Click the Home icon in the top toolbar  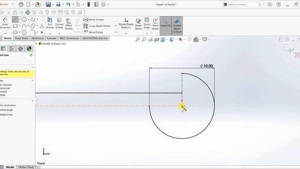(x=21, y=4)
